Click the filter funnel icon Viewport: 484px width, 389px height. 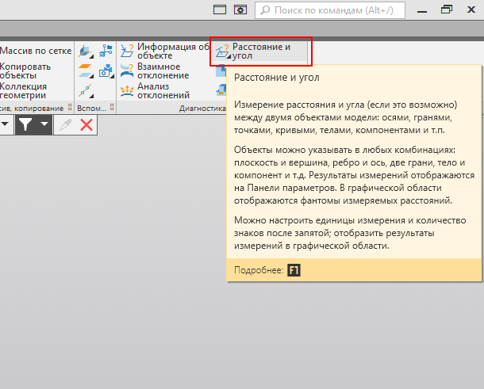pos(25,124)
